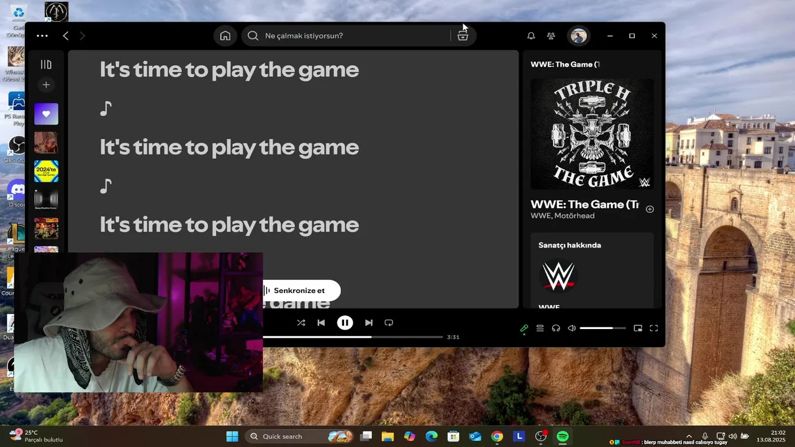Screen dimensions: 795x447
Task: Enter full screen mode
Action: point(653,328)
